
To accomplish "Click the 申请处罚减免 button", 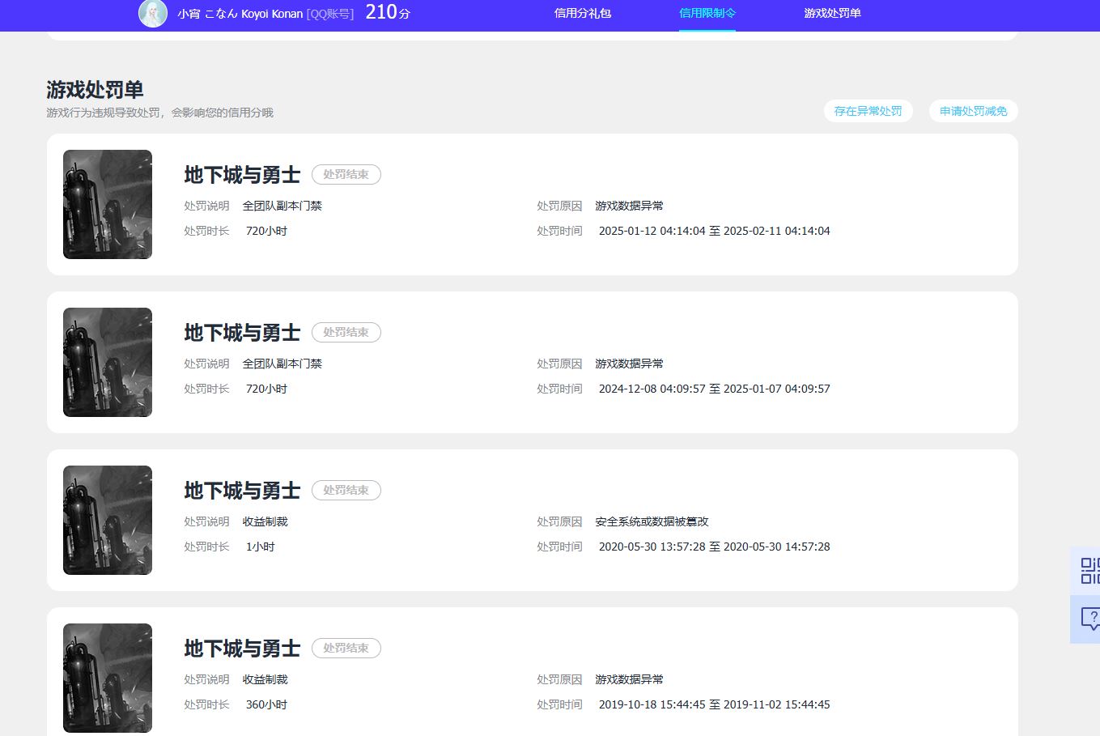I will pos(973,111).
